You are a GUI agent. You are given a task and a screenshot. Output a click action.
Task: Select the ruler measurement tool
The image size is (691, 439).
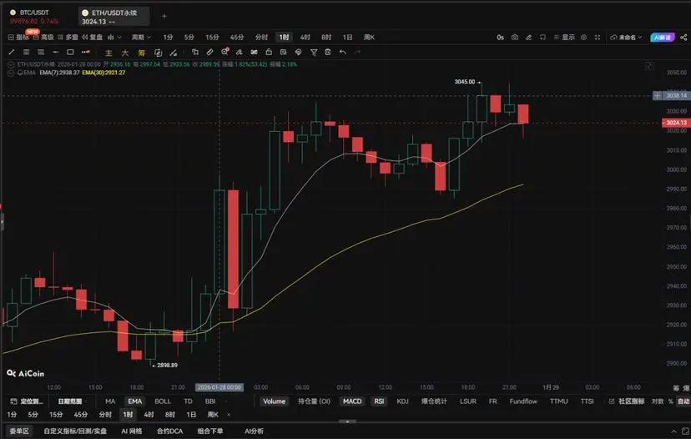point(209,52)
